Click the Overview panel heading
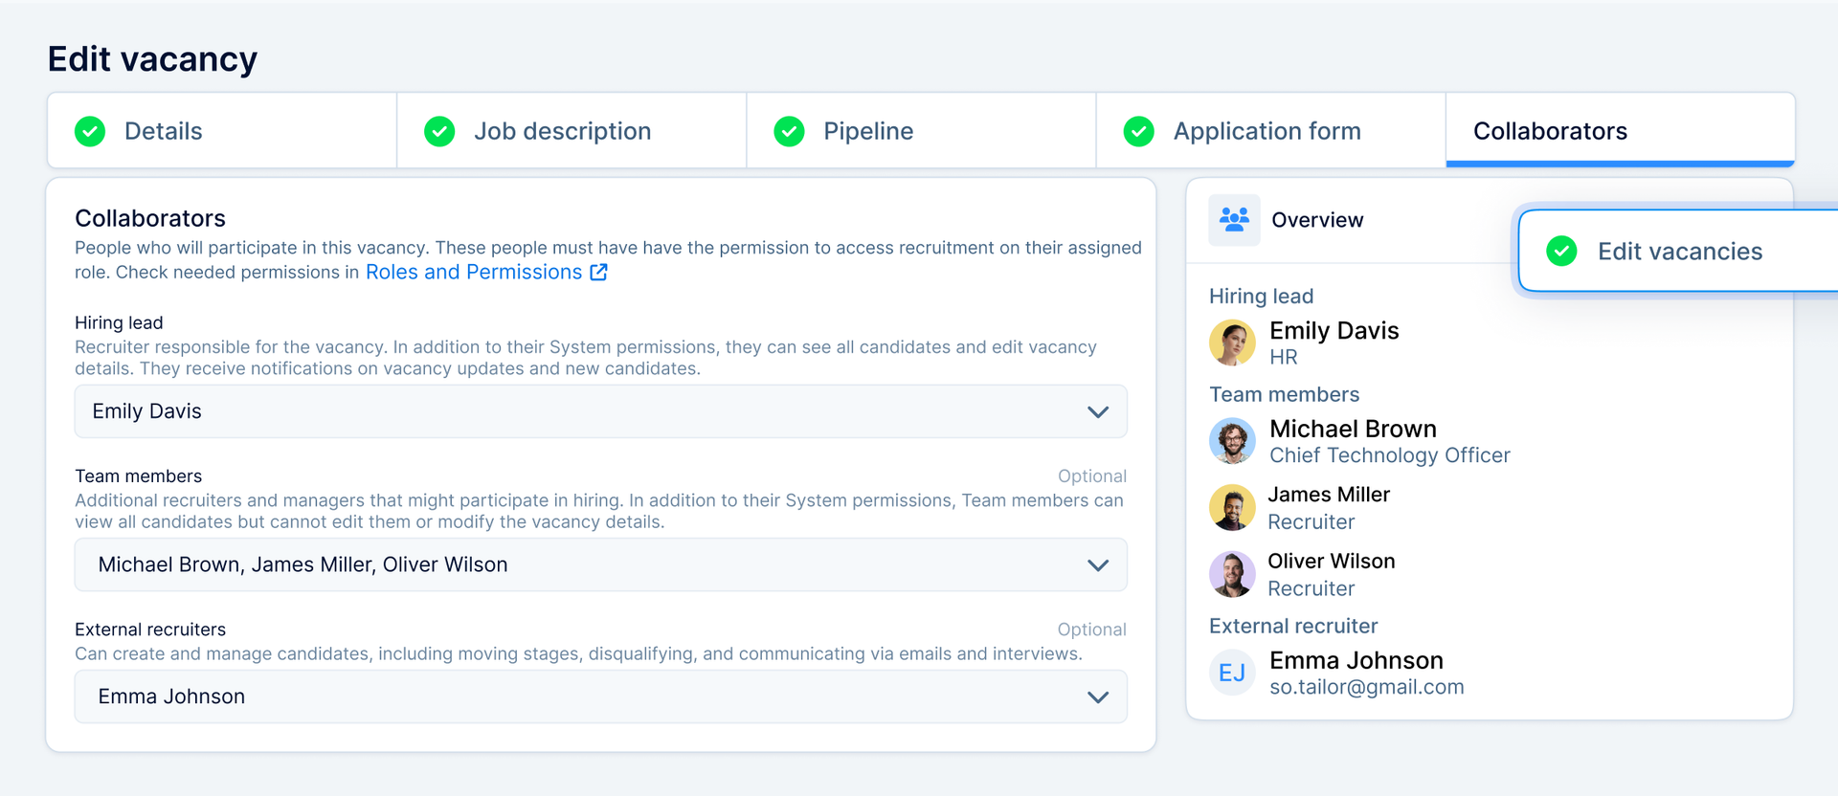1838x796 pixels. 1317,220
